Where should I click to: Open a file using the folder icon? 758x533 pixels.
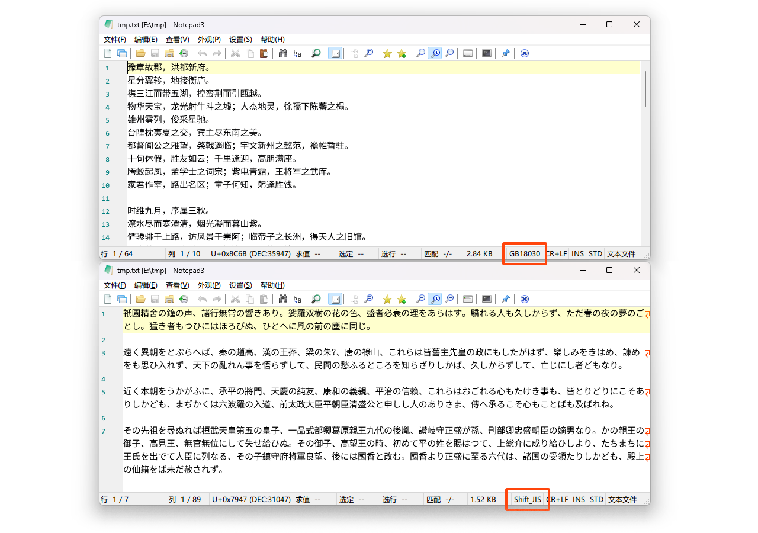140,53
